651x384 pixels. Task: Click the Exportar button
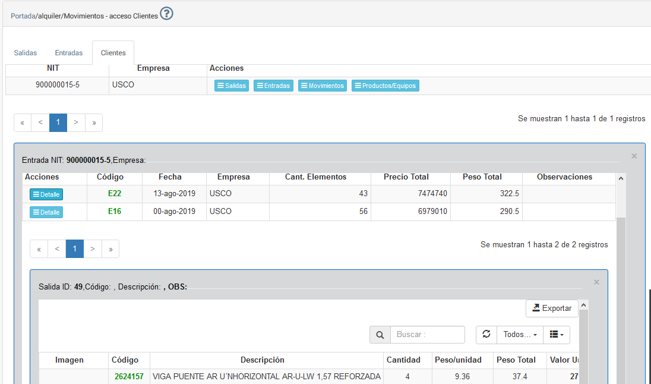coord(552,309)
